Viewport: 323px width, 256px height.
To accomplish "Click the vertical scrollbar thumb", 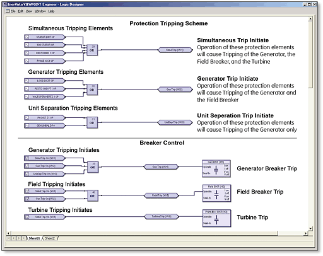I will (310, 55).
